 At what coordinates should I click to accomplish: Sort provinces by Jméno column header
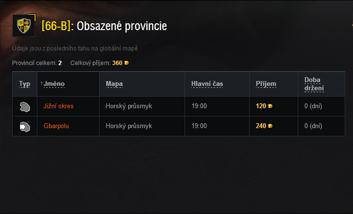[x=54, y=84]
